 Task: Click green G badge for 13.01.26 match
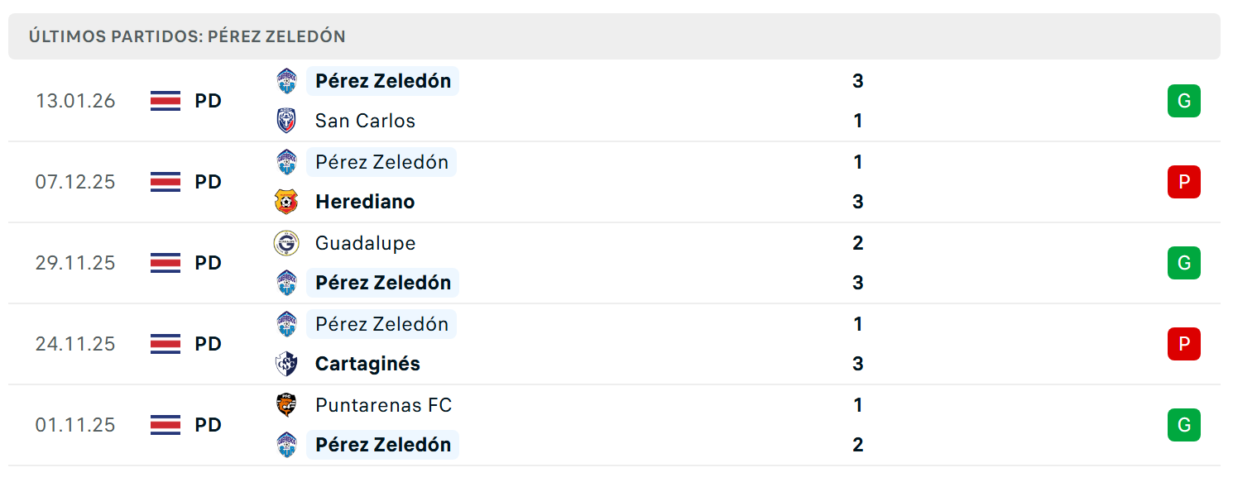click(x=1184, y=101)
